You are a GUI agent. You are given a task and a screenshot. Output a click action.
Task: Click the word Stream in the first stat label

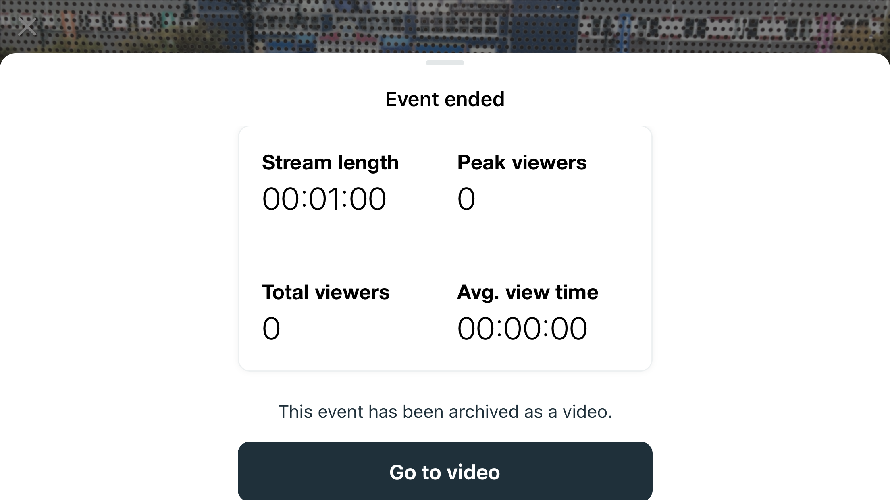click(x=297, y=163)
